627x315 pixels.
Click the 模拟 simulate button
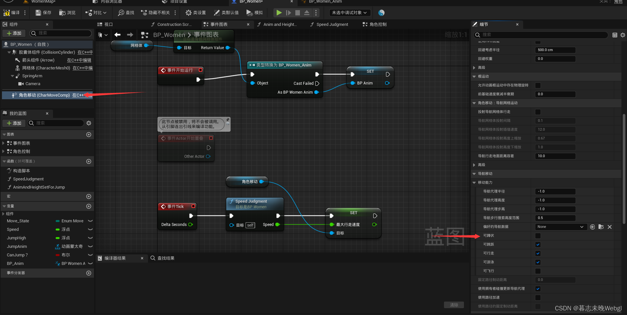[255, 13]
